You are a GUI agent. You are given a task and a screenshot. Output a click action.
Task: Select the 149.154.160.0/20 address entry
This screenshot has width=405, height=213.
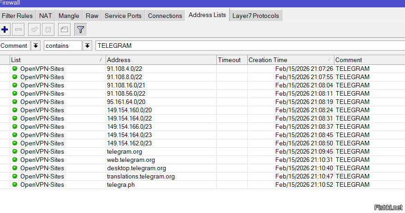click(130, 110)
